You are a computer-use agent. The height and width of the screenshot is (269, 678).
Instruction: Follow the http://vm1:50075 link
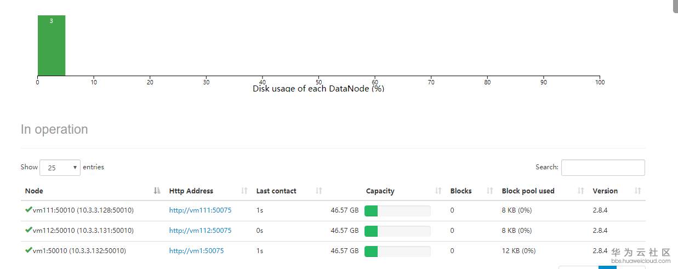tap(196, 251)
